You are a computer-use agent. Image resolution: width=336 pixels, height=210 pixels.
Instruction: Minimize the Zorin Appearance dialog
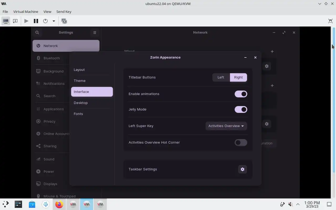point(245,57)
